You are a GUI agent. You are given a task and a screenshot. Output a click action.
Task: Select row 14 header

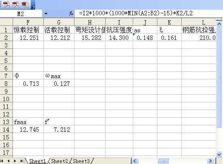click(6, 129)
